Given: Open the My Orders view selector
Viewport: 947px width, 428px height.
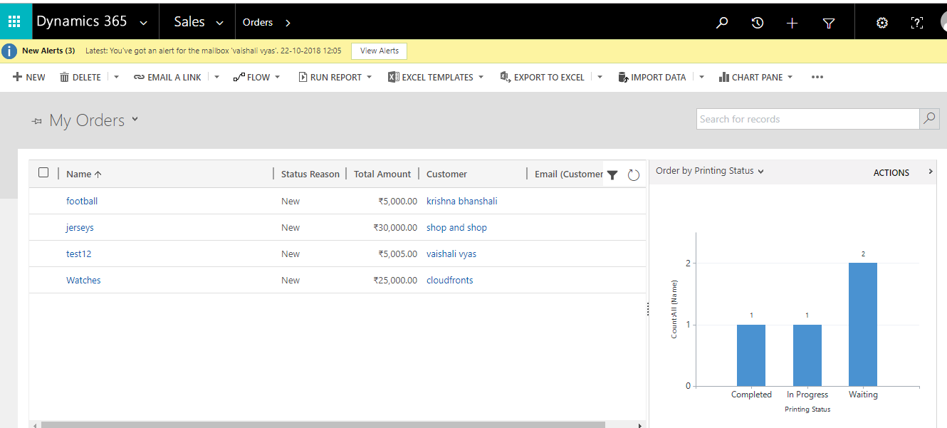Looking at the screenshot, I should (135, 120).
